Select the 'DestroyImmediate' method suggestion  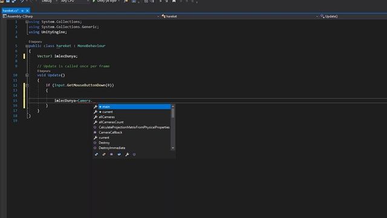pos(132,148)
